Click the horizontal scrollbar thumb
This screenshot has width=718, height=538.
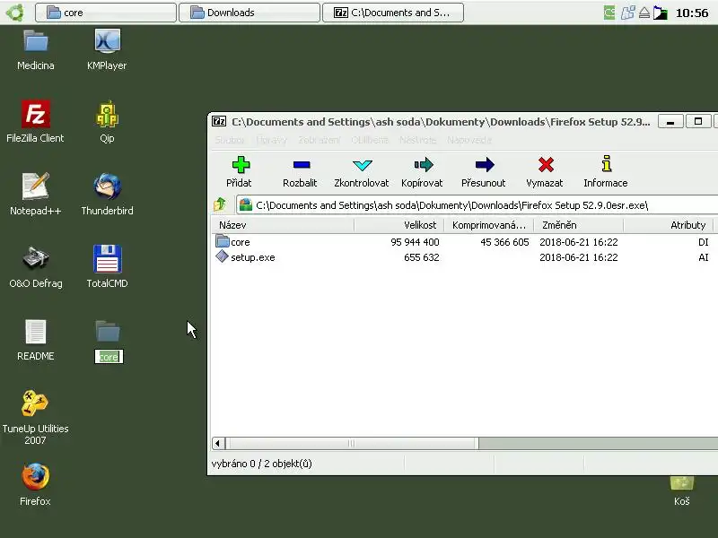point(352,443)
